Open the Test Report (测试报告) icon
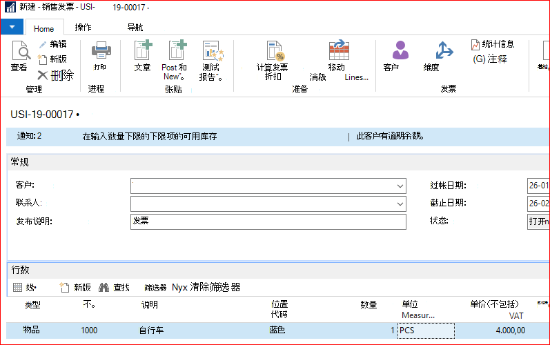The image size is (550, 345). tap(213, 51)
